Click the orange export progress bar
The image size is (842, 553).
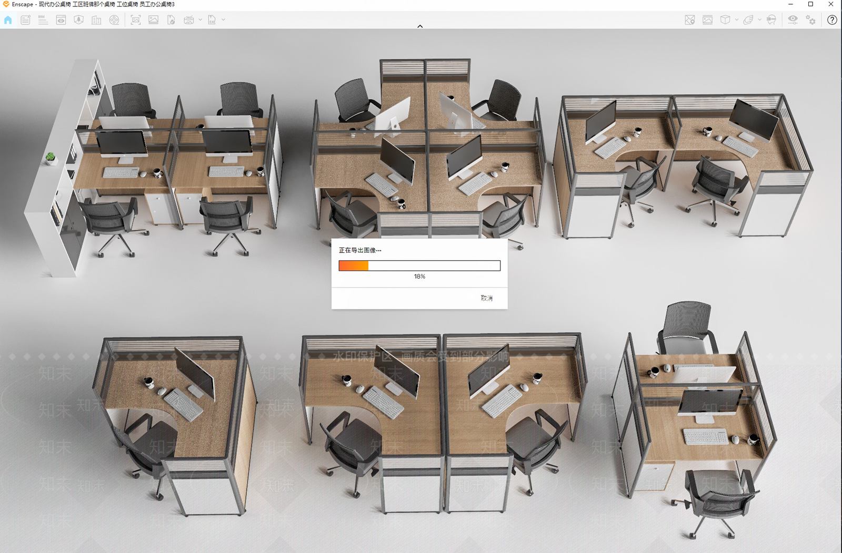point(419,266)
